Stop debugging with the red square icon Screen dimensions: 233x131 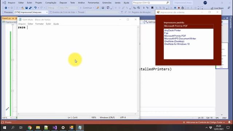[179, 8]
